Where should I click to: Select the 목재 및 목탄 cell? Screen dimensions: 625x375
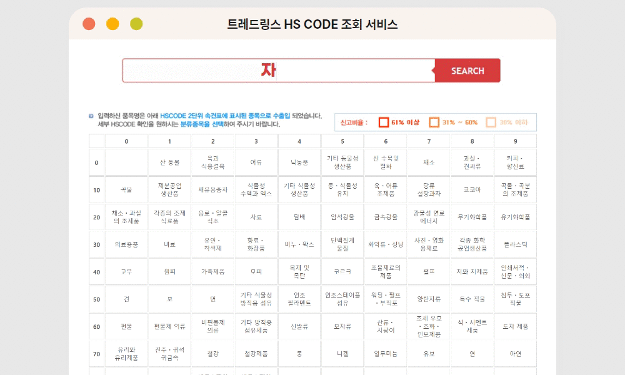[299, 272]
